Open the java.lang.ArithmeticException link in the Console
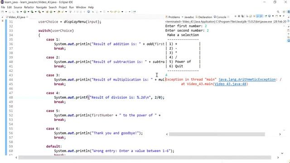Image resolution: width=290 pixels, height=163 pixels. pyautogui.click(x=247, y=80)
